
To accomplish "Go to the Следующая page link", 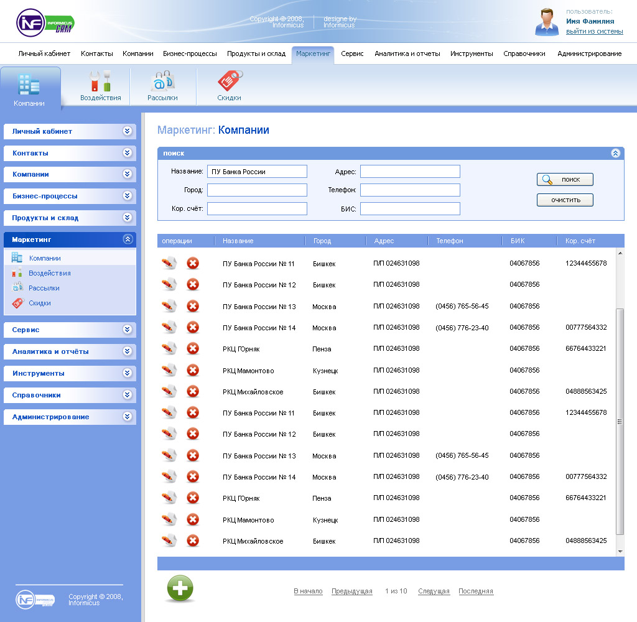I will [434, 592].
